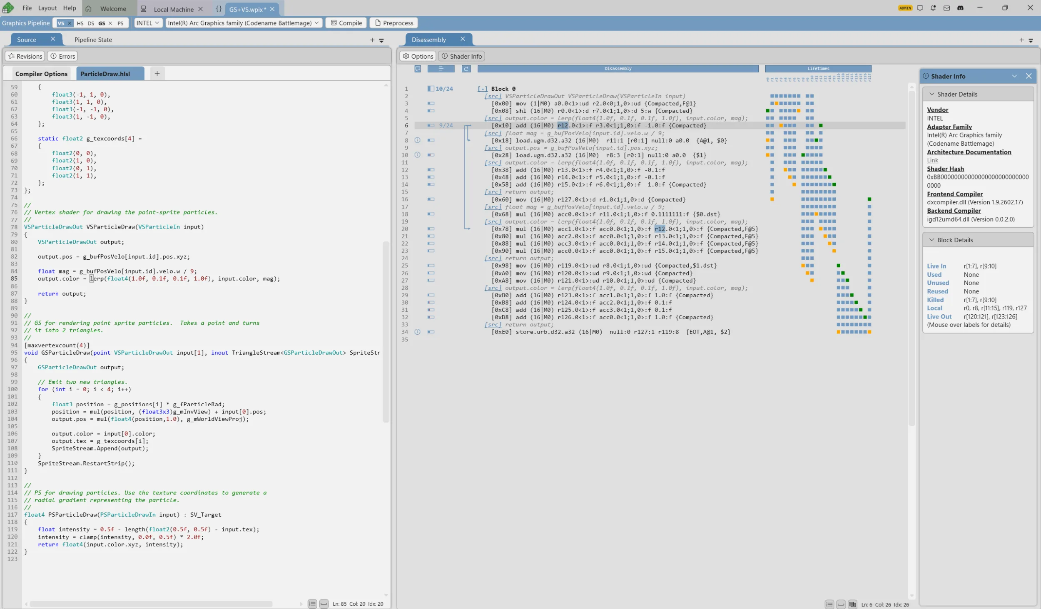Image resolution: width=1041 pixels, height=609 pixels.
Task: Add a new source file tab
Action: pyautogui.click(x=157, y=73)
